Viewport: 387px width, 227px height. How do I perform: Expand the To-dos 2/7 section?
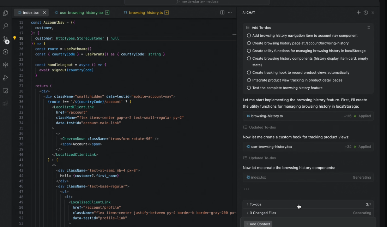pos(308,204)
